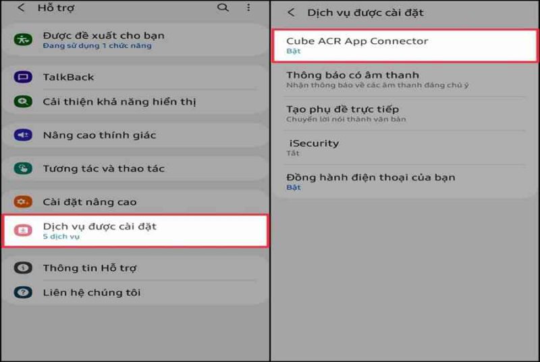
Task: Tap the search magnifier icon
Action: coord(223,7)
